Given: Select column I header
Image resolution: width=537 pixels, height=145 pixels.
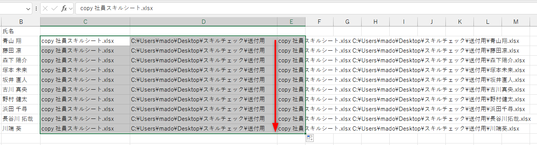Looking at the screenshot, I should (x=403, y=22).
